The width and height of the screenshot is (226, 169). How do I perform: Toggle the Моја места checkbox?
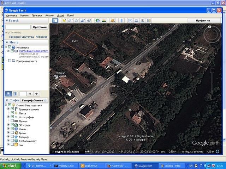10,47
